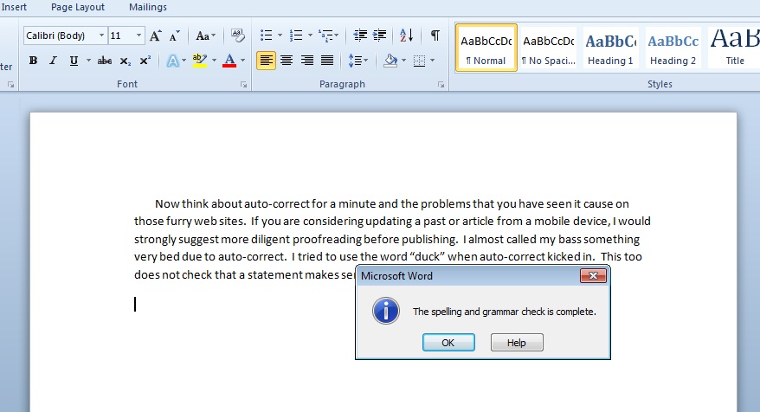Open numbering library dropdown arrow

pyautogui.click(x=310, y=35)
